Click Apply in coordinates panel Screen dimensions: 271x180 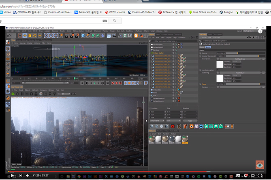190,121
